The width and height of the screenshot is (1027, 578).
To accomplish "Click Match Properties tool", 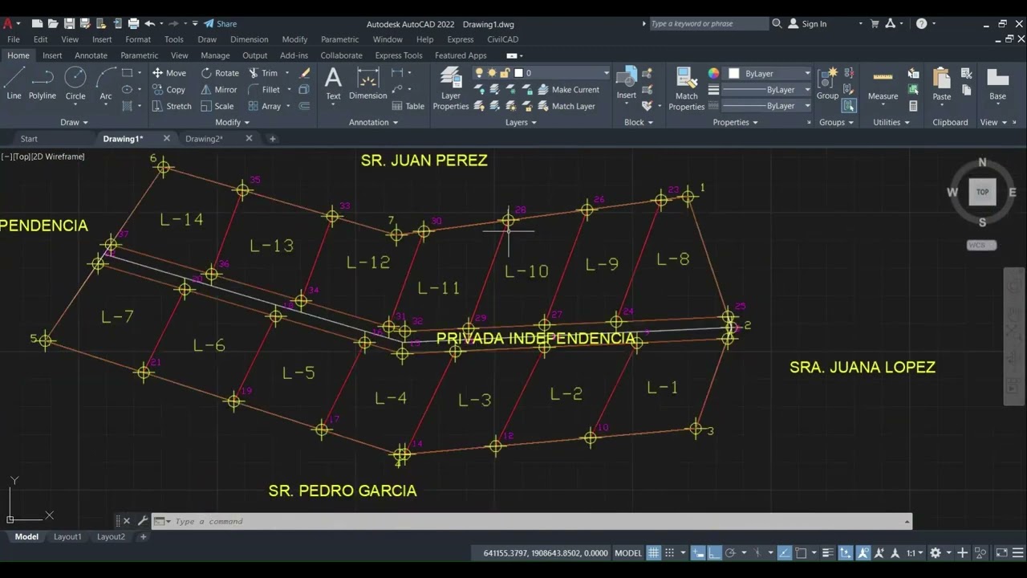I will coord(687,88).
